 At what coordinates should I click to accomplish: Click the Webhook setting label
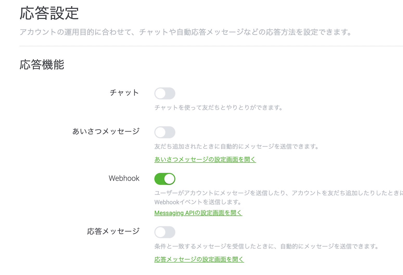click(124, 178)
